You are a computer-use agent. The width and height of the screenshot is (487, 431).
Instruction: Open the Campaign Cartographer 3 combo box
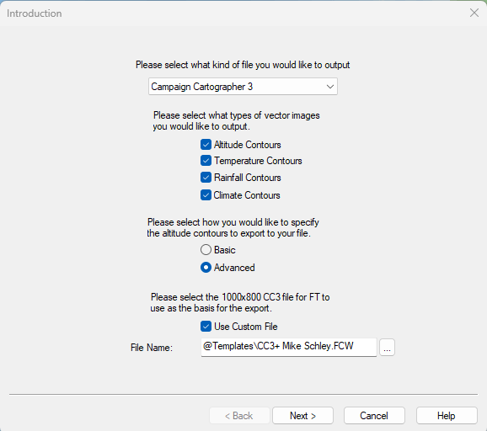click(x=243, y=87)
